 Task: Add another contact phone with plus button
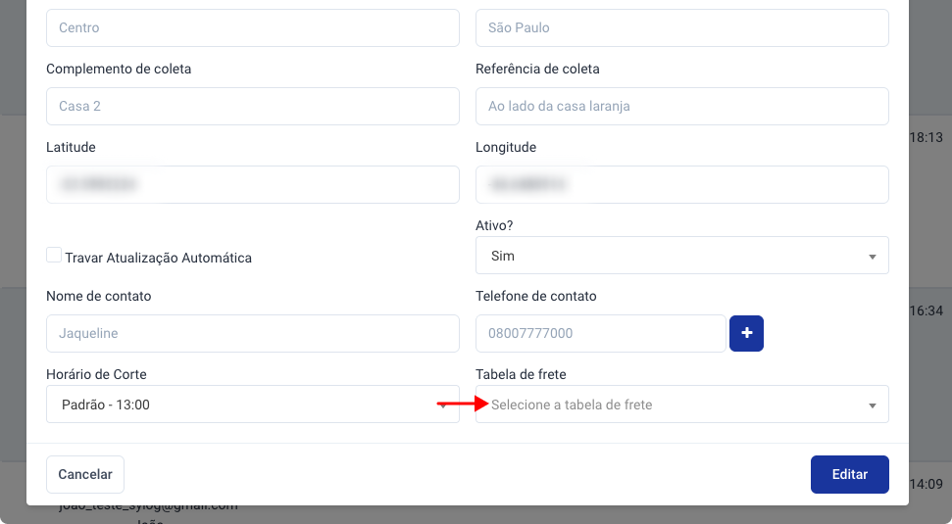tap(746, 334)
